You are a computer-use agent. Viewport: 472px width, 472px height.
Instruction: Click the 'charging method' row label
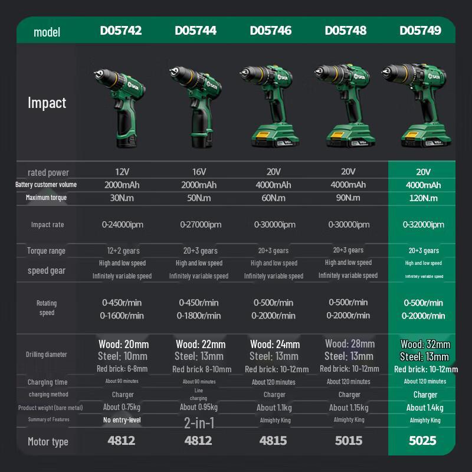coord(48,394)
